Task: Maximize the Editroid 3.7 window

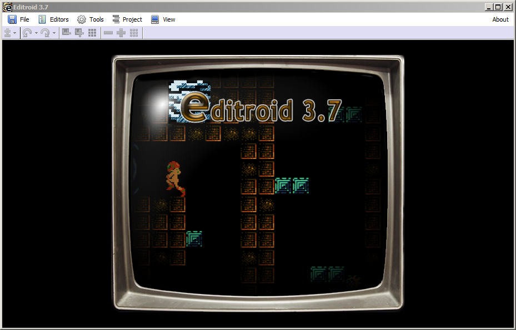Action: pyautogui.click(x=498, y=7)
